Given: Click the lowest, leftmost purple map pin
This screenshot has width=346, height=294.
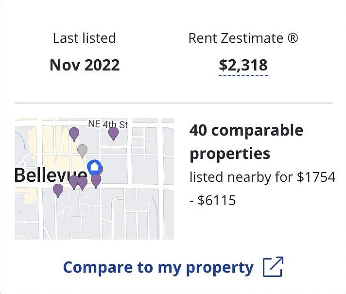Looking at the screenshot, I should click(x=58, y=190).
